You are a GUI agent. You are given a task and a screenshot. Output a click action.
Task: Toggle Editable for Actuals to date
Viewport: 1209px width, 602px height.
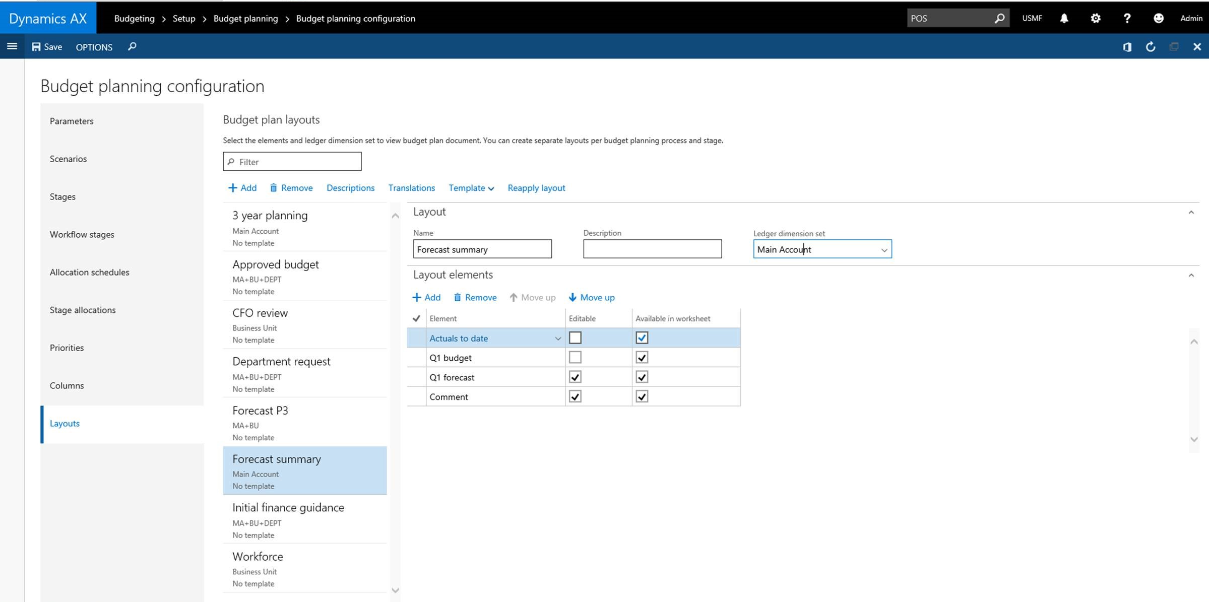[x=575, y=338]
